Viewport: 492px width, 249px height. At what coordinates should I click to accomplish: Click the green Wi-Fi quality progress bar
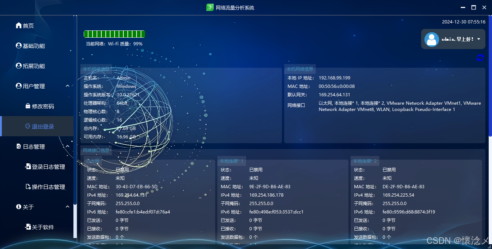point(114,34)
